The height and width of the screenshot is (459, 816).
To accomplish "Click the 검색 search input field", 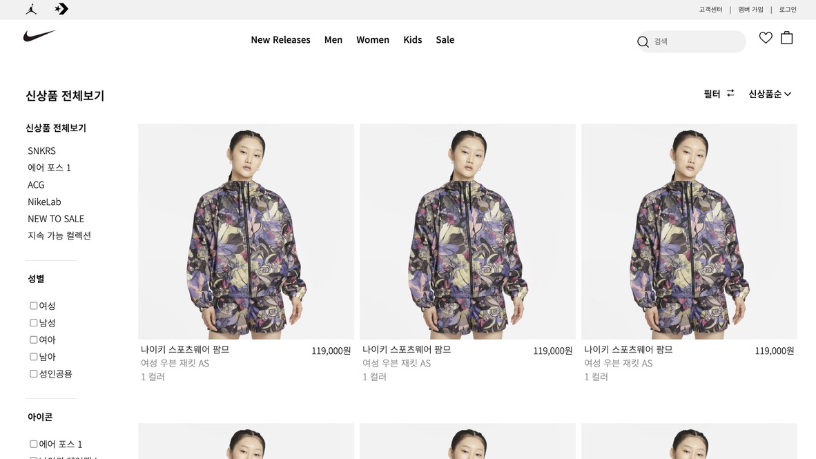I will 697,41.
